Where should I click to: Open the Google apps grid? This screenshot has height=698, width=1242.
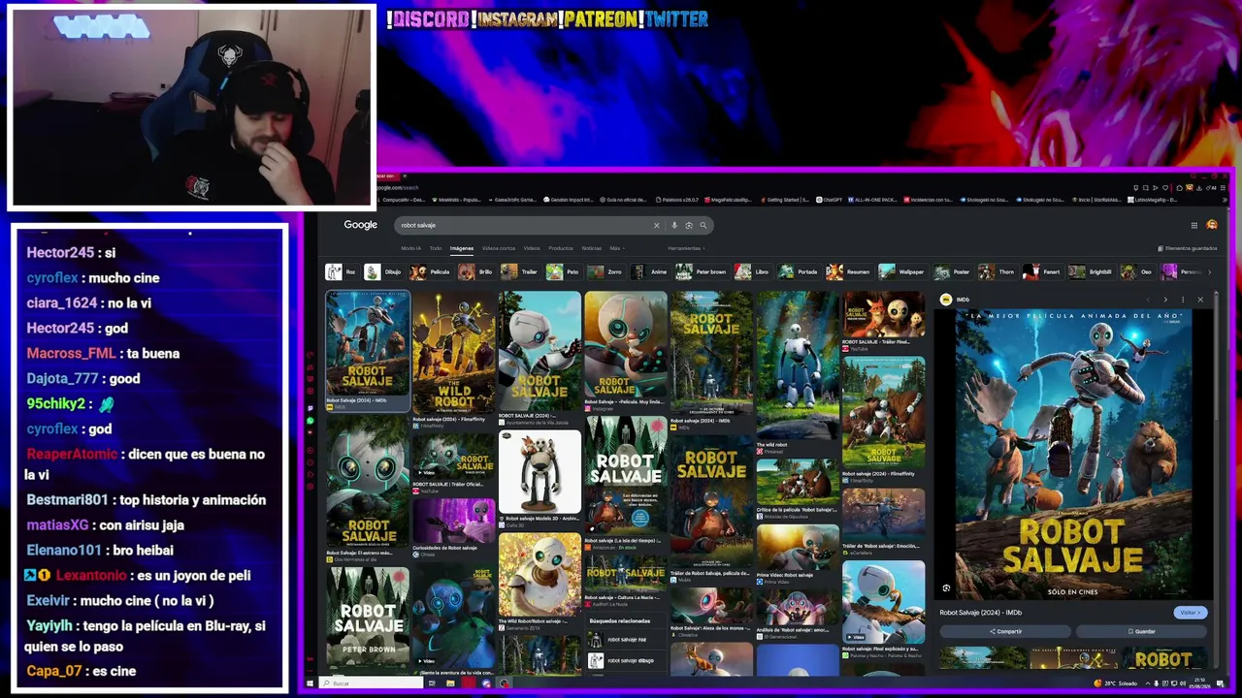(x=1194, y=225)
